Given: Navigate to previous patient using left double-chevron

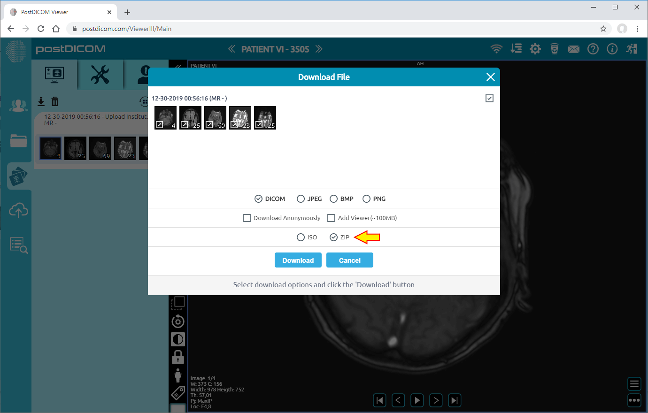Looking at the screenshot, I should pyautogui.click(x=231, y=48).
